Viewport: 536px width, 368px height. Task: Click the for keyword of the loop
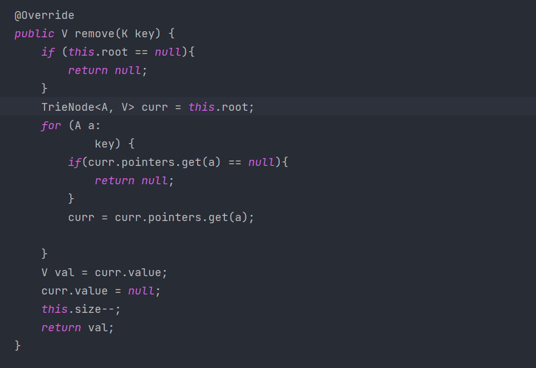tap(51, 126)
